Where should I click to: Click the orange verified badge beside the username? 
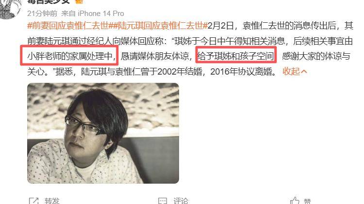(79, 1)
